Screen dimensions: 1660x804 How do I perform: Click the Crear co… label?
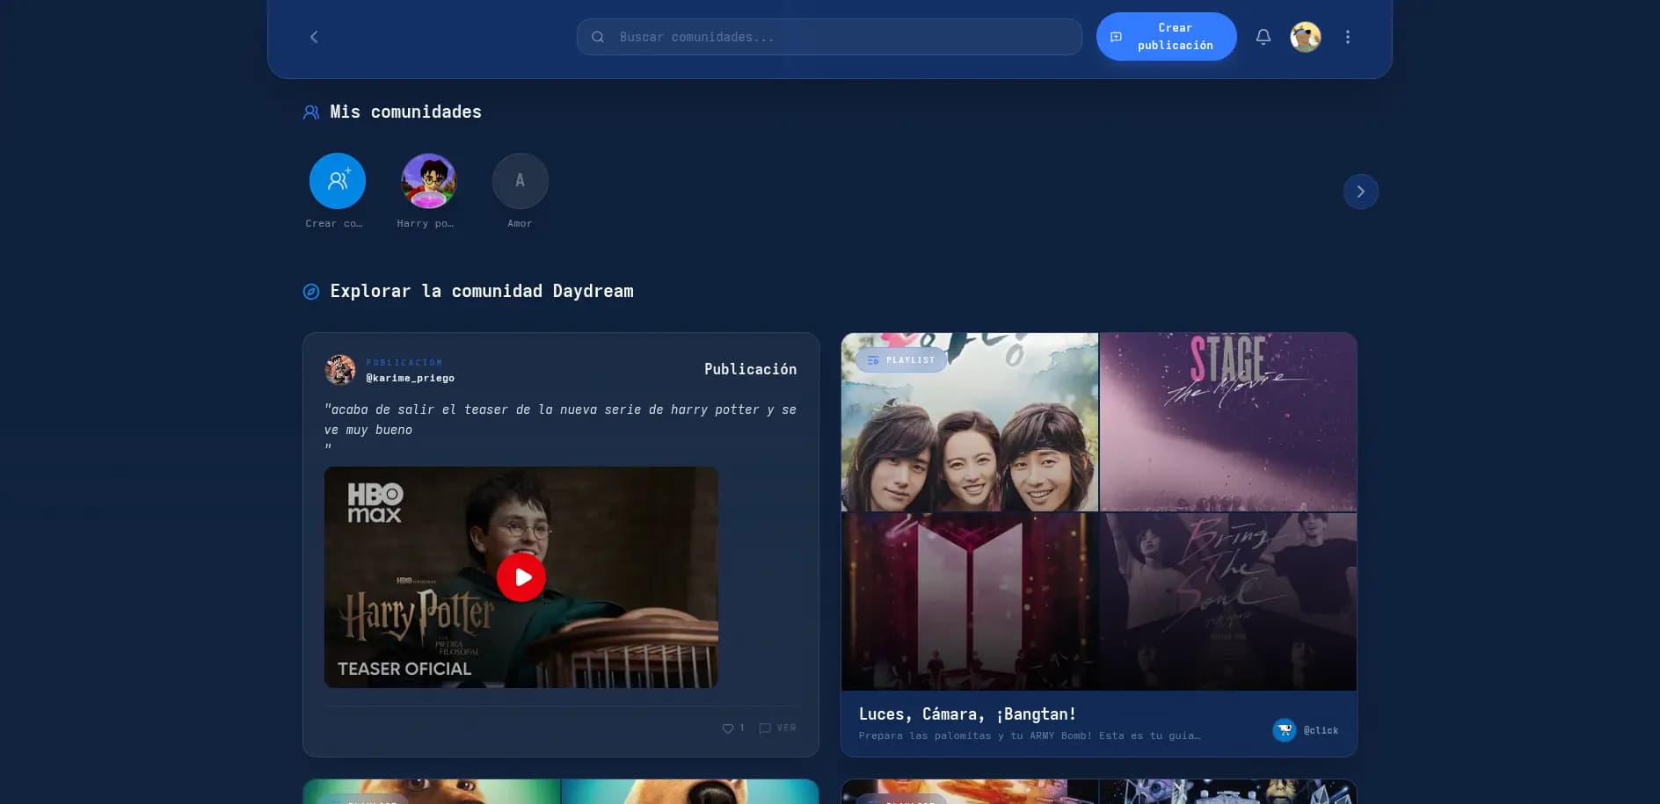coord(334,223)
